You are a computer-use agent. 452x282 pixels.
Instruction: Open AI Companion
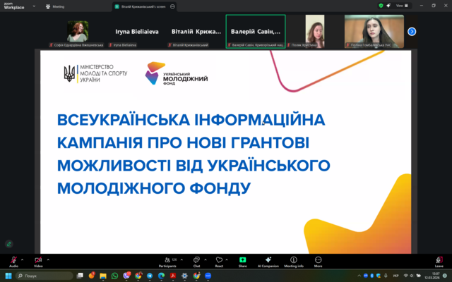tap(268, 260)
